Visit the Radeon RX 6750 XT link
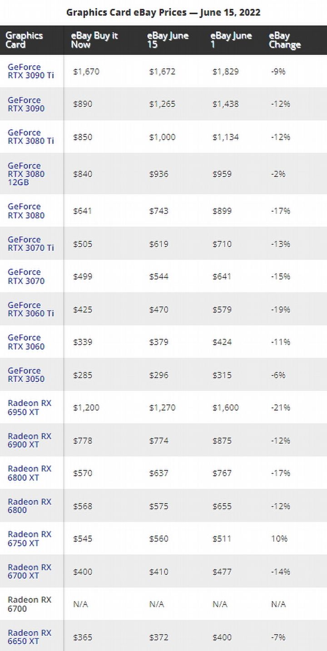The image size is (327, 651). (30, 538)
